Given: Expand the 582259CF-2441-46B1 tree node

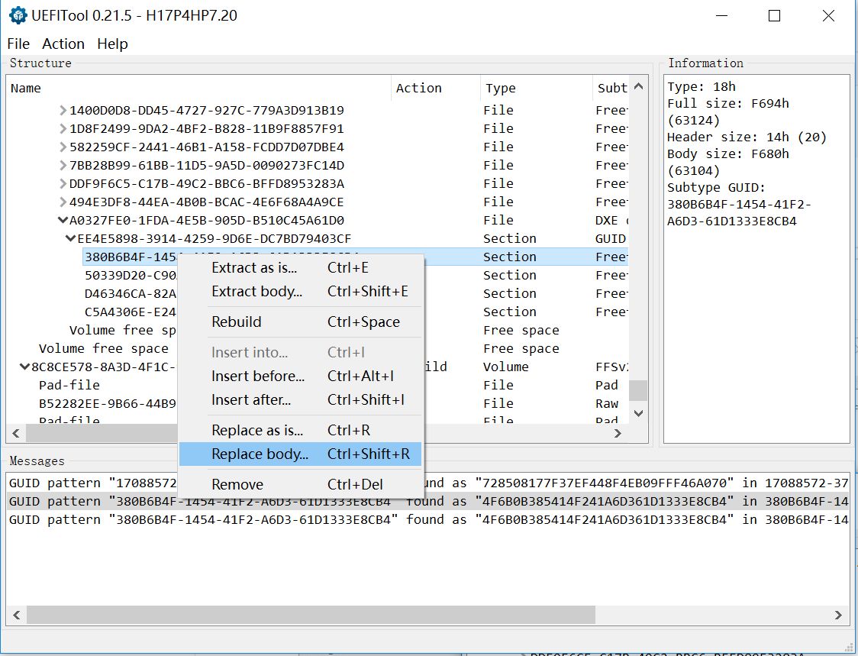Looking at the screenshot, I should click(x=63, y=147).
